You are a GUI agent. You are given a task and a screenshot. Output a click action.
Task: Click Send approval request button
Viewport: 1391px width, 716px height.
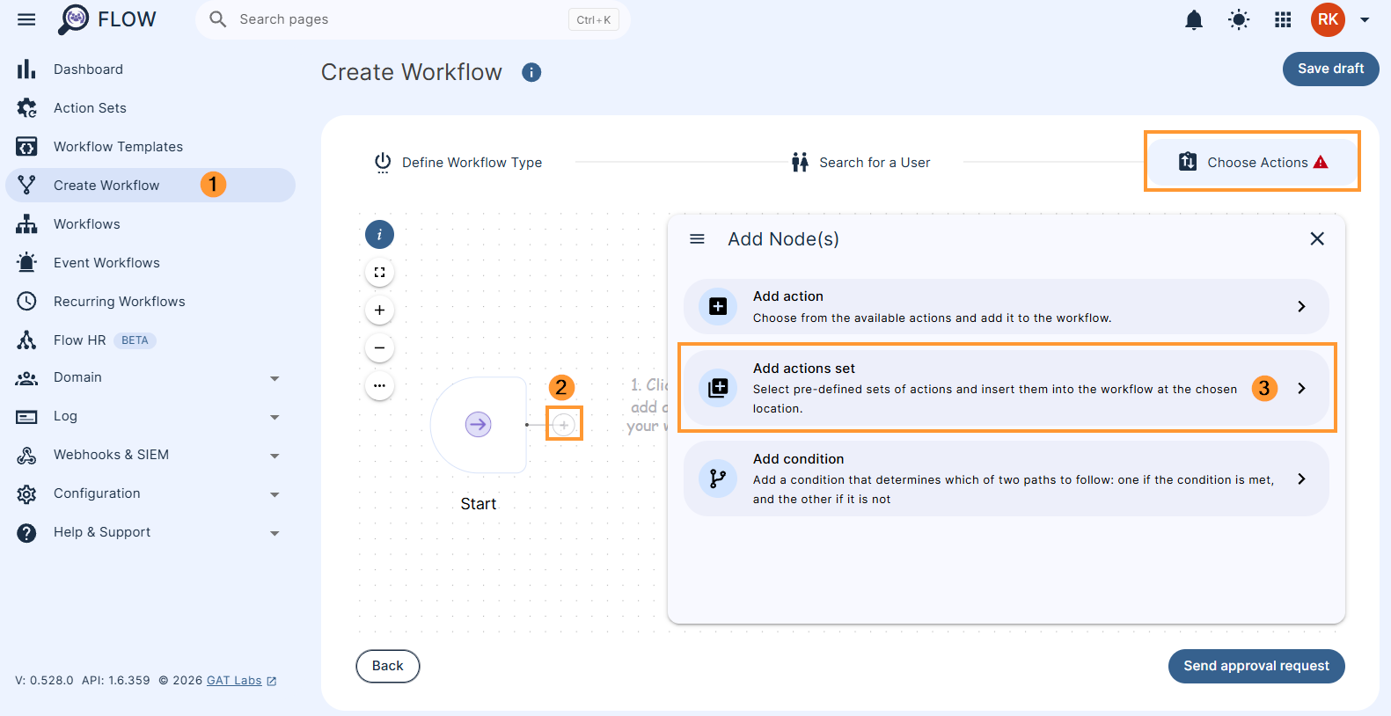click(x=1256, y=666)
